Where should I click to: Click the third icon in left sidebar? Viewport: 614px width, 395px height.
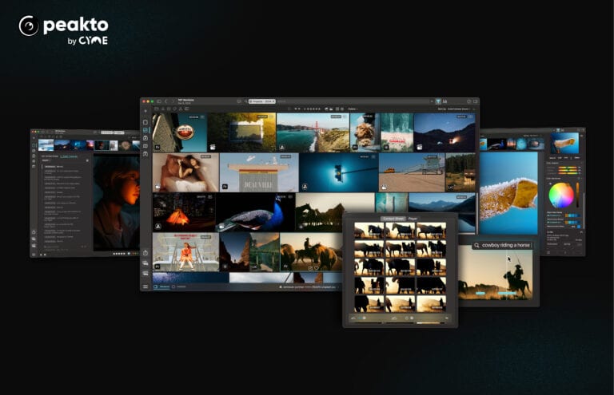pos(146,138)
